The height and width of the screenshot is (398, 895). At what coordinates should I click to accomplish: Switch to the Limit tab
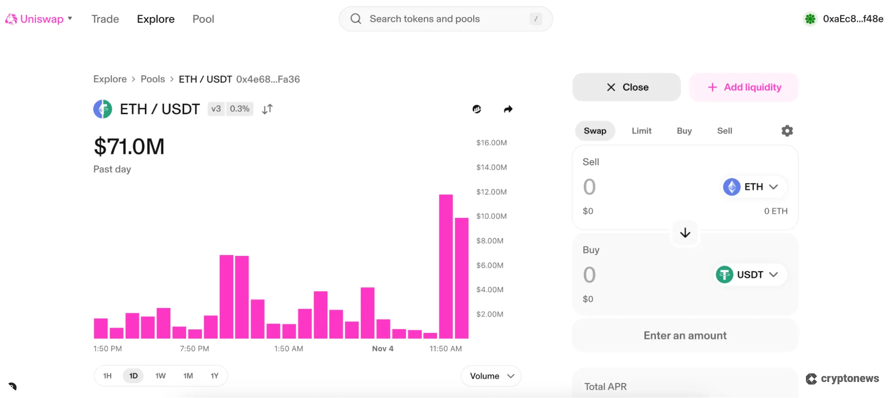(x=641, y=131)
